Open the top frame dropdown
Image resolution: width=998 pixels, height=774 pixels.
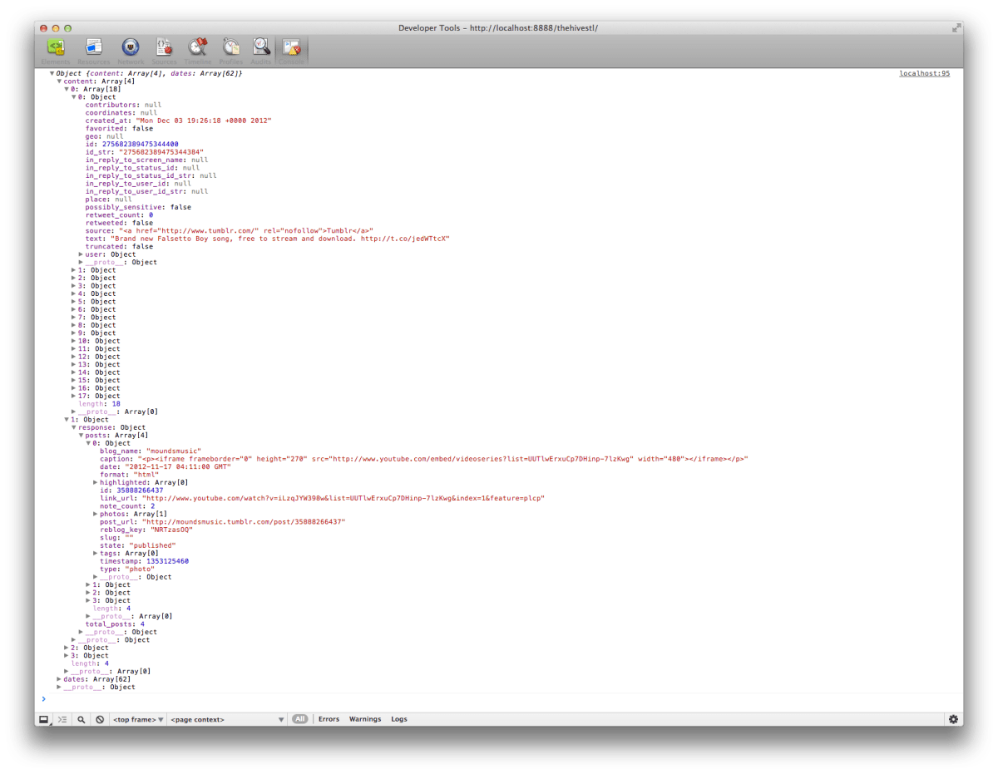coord(138,719)
